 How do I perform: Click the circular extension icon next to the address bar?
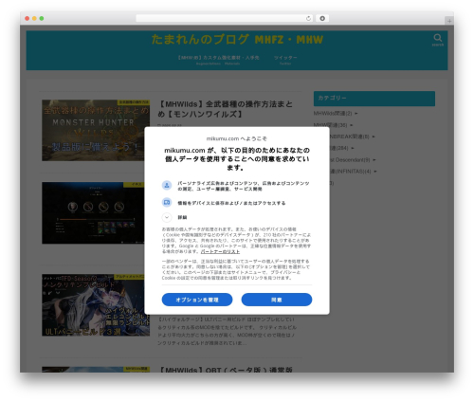click(322, 19)
